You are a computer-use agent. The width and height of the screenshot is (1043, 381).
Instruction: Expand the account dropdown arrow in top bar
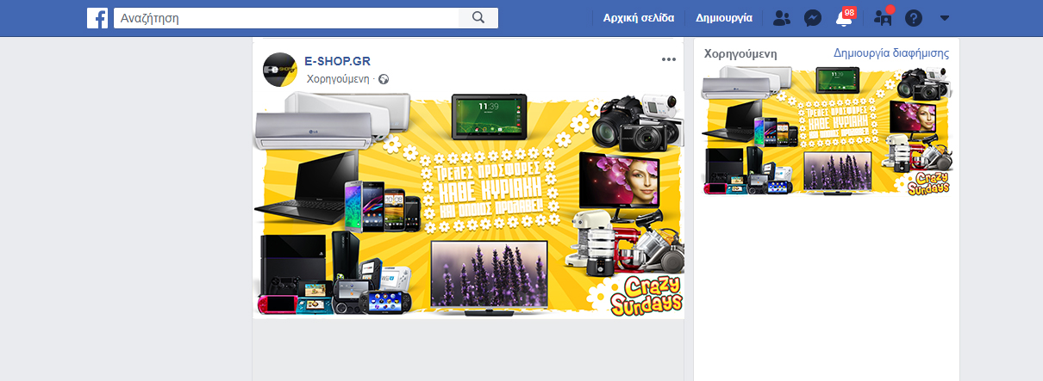pos(945,18)
